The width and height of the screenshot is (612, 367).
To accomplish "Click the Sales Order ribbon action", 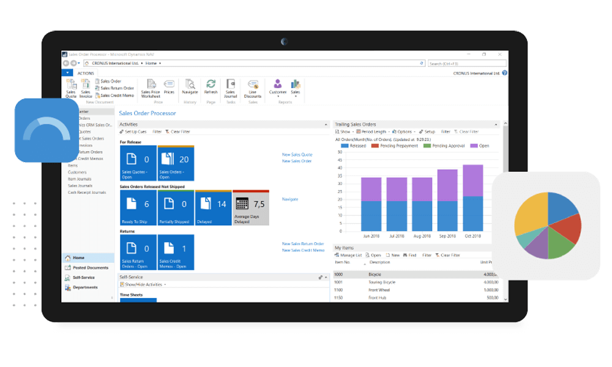I will pos(108,81).
